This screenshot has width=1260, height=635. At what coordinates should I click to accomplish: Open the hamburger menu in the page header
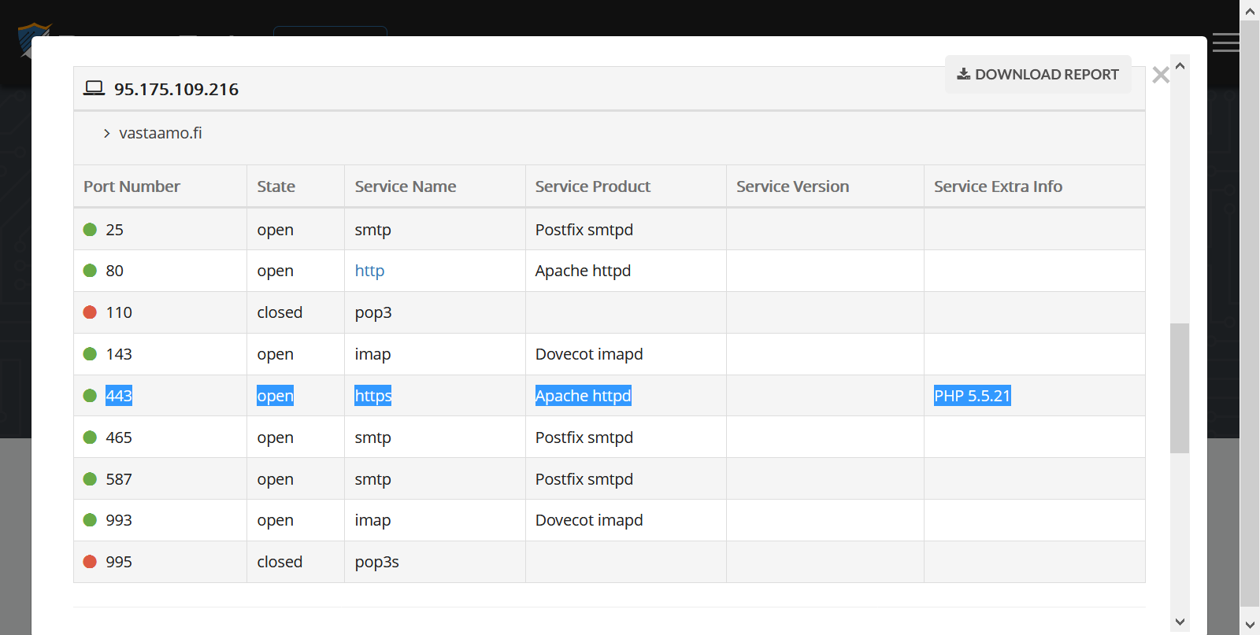click(1226, 42)
